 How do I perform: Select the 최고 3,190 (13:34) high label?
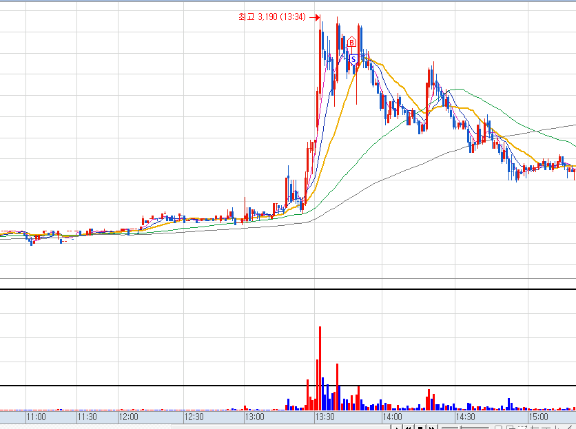pyautogui.click(x=272, y=17)
